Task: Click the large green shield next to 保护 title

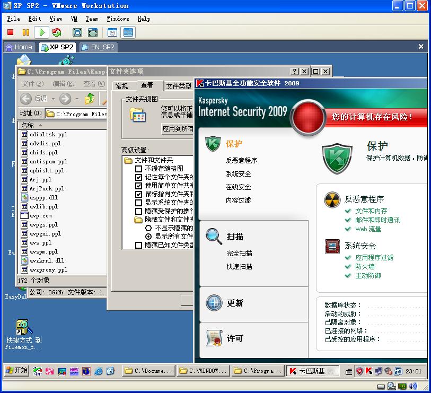Action: click(x=337, y=158)
